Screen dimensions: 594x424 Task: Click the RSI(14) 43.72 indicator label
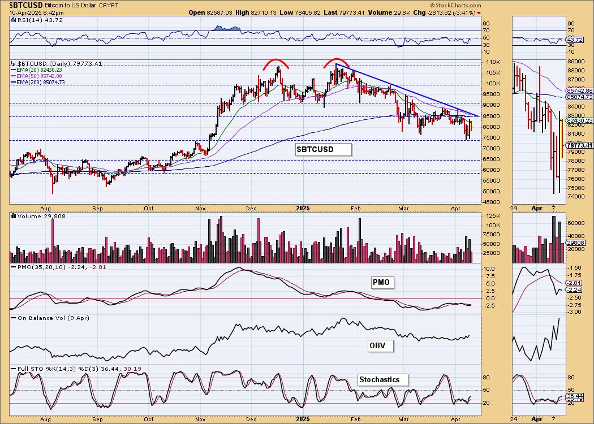point(40,20)
